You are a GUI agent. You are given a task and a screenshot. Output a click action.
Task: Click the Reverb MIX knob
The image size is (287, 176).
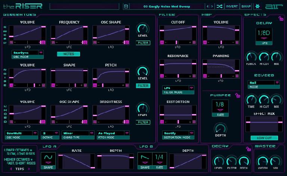click(x=277, y=100)
